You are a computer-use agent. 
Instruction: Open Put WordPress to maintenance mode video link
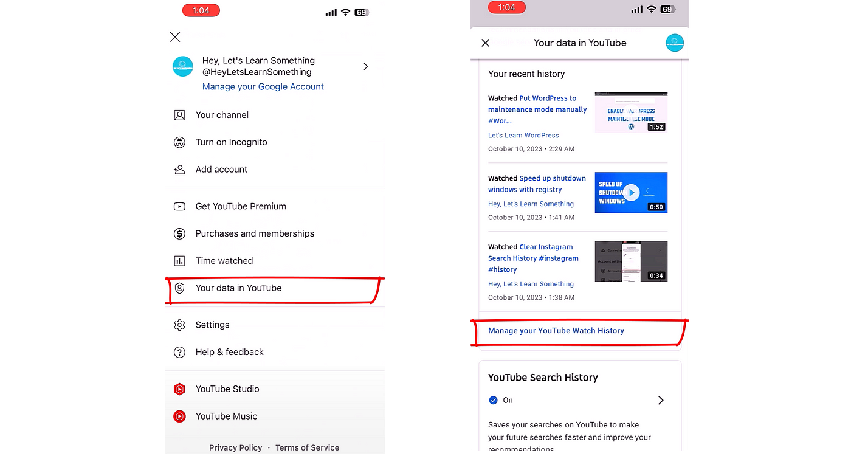pos(537,109)
